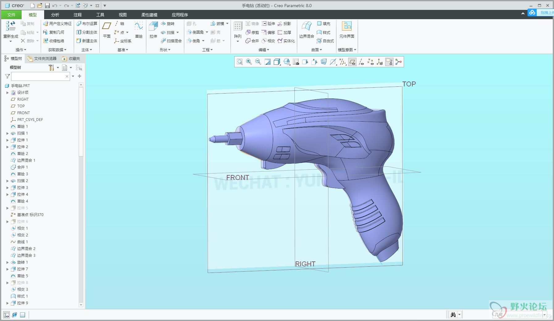Click the model tree search input field
The width and height of the screenshot is (554, 321).
(x=40, y=76)
